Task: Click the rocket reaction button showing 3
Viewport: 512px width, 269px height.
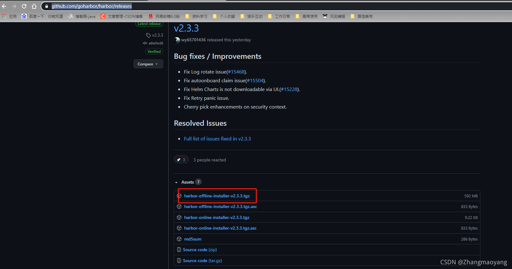Action: [x=181, y=160]
